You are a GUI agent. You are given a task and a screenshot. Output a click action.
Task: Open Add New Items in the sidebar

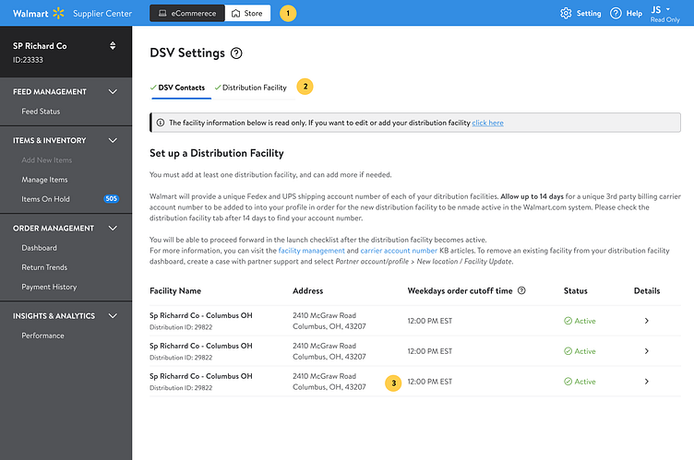(46, 160)
